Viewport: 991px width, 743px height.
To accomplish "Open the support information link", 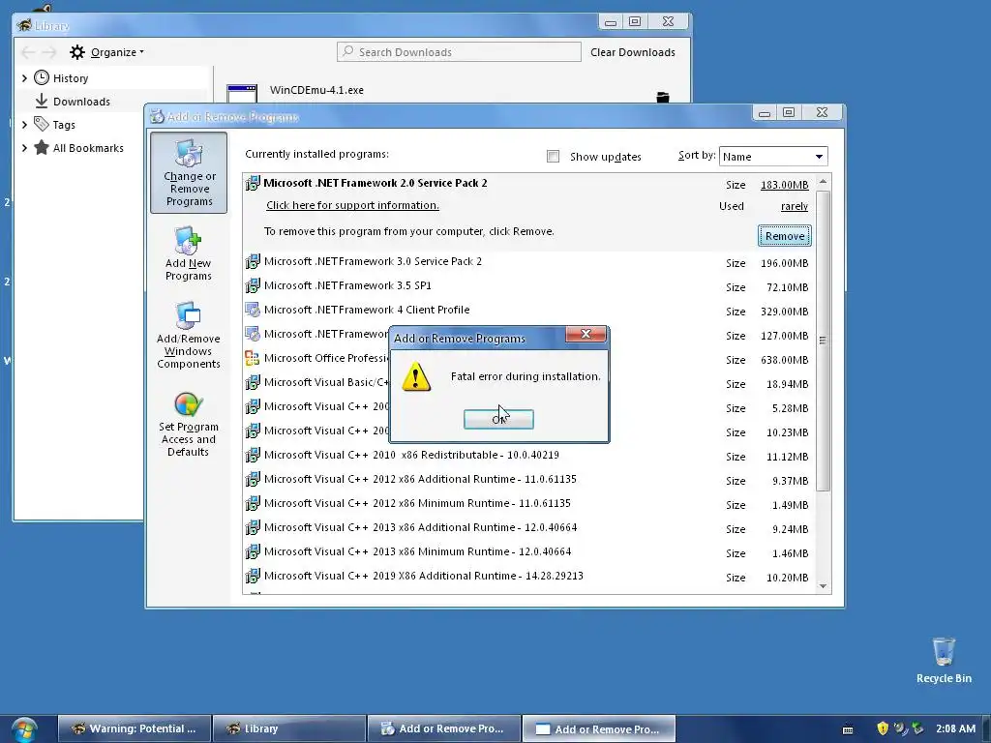I will point(352,205).
